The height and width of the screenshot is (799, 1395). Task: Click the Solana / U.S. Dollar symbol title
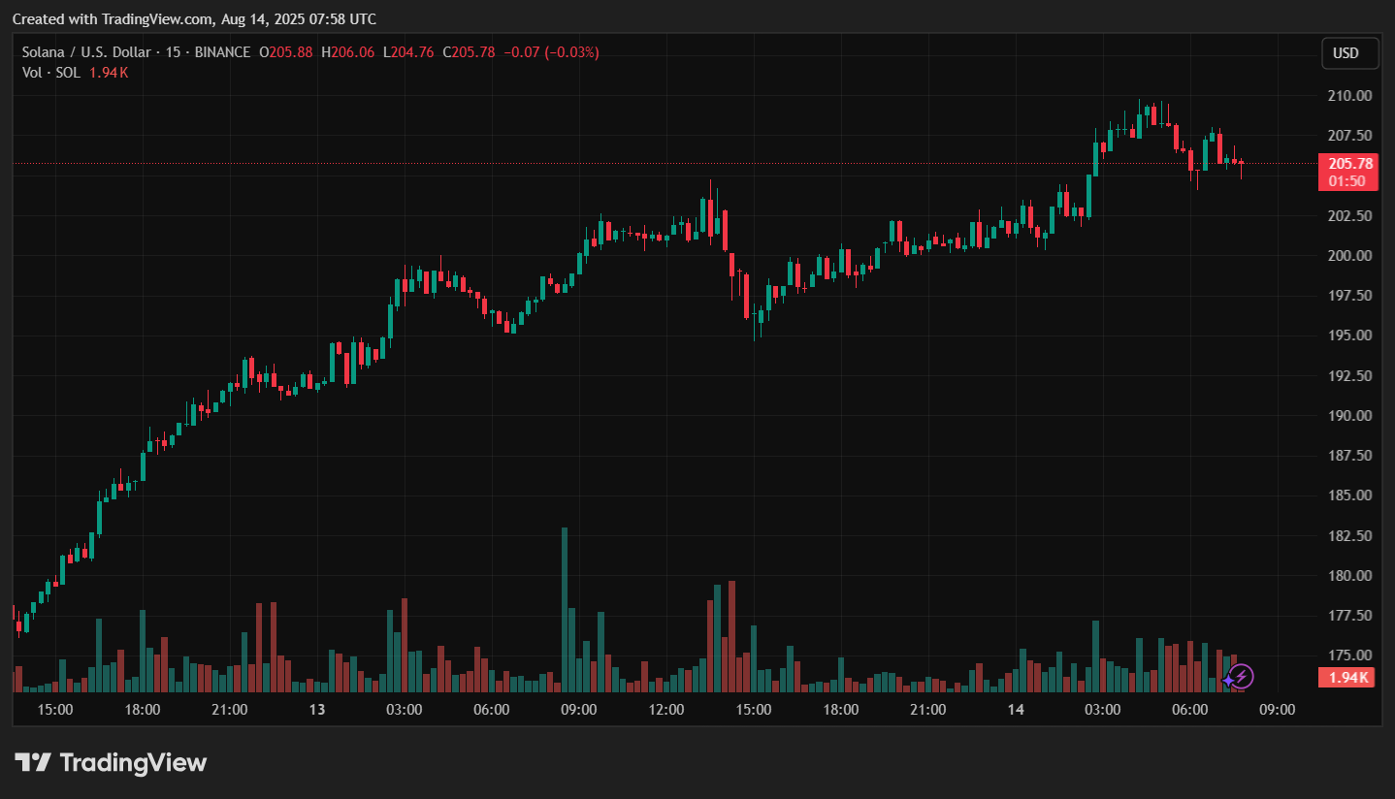89,52
